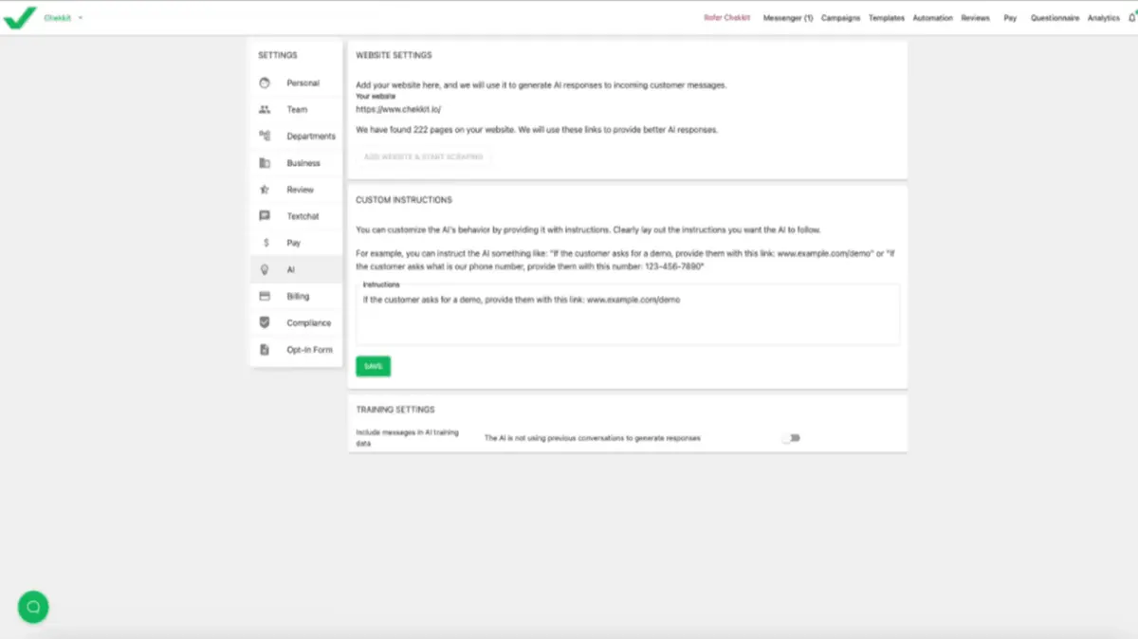Click the Business building icon
The image size is (1138, 639).
pyautogui.click(x=265, y=163)
